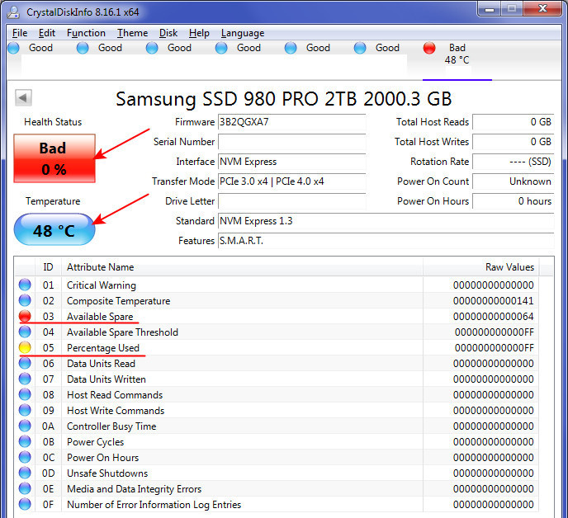Viewport: 568px width, 518px height.
Task: Click the blue orb for Error Information Log Entries
Action: click(25, 504)
